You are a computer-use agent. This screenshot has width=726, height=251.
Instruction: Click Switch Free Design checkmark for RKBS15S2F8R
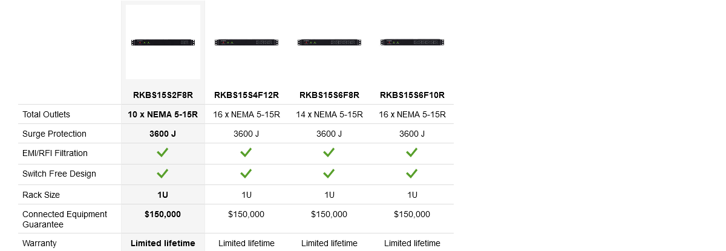coord(163,174)
